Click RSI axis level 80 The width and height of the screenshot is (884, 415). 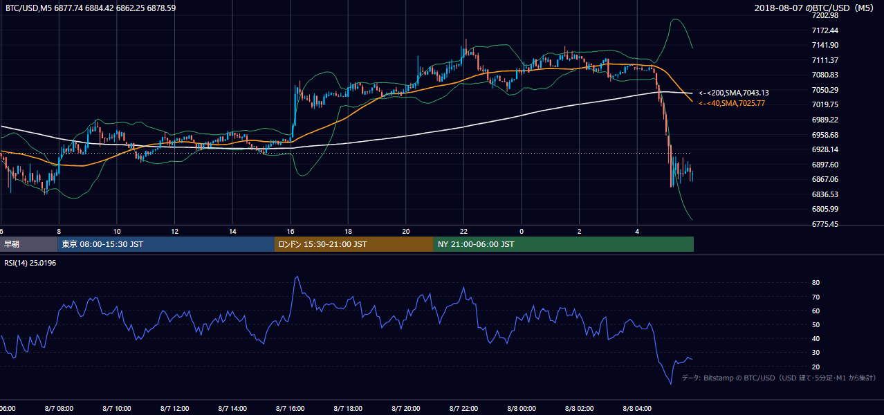tap(816, 283)
